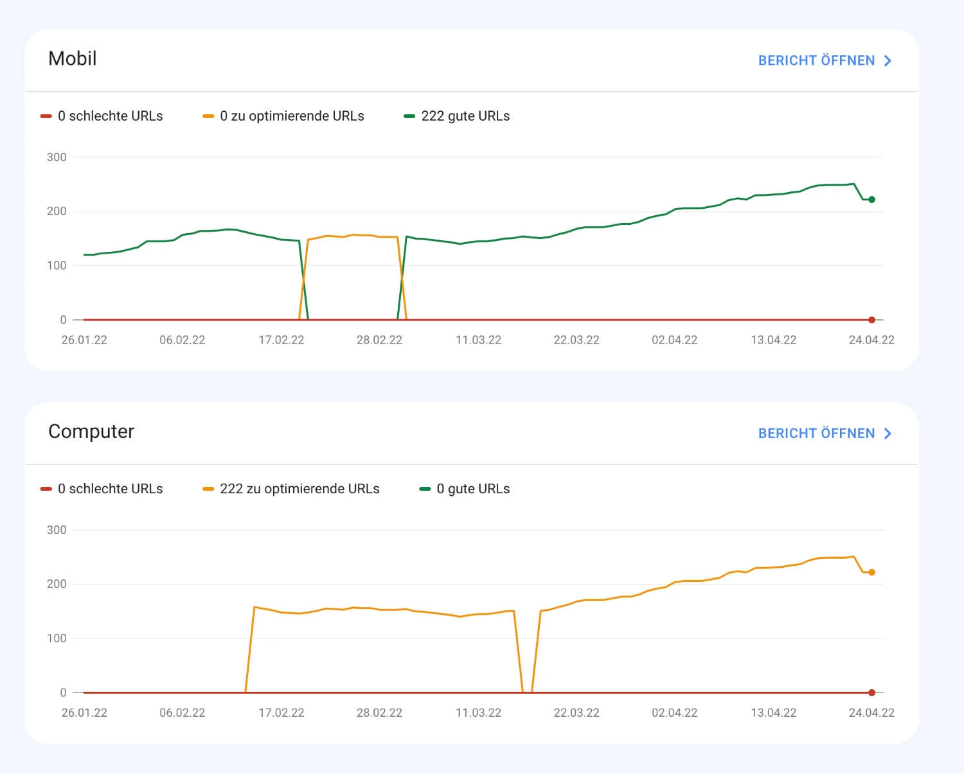Click the chevron next to Computer's BERICHT ÖFFNEN

click(x=888, y=433)
